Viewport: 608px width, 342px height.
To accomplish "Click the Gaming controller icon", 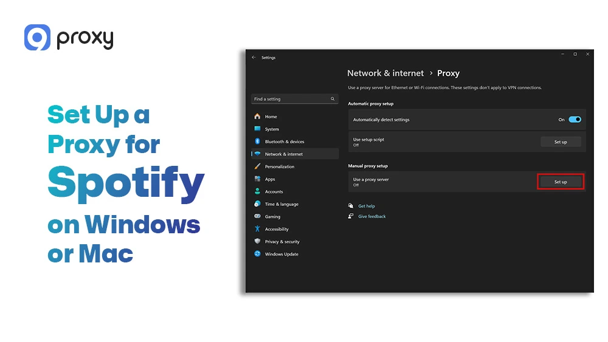I will [x=257, y=216].
